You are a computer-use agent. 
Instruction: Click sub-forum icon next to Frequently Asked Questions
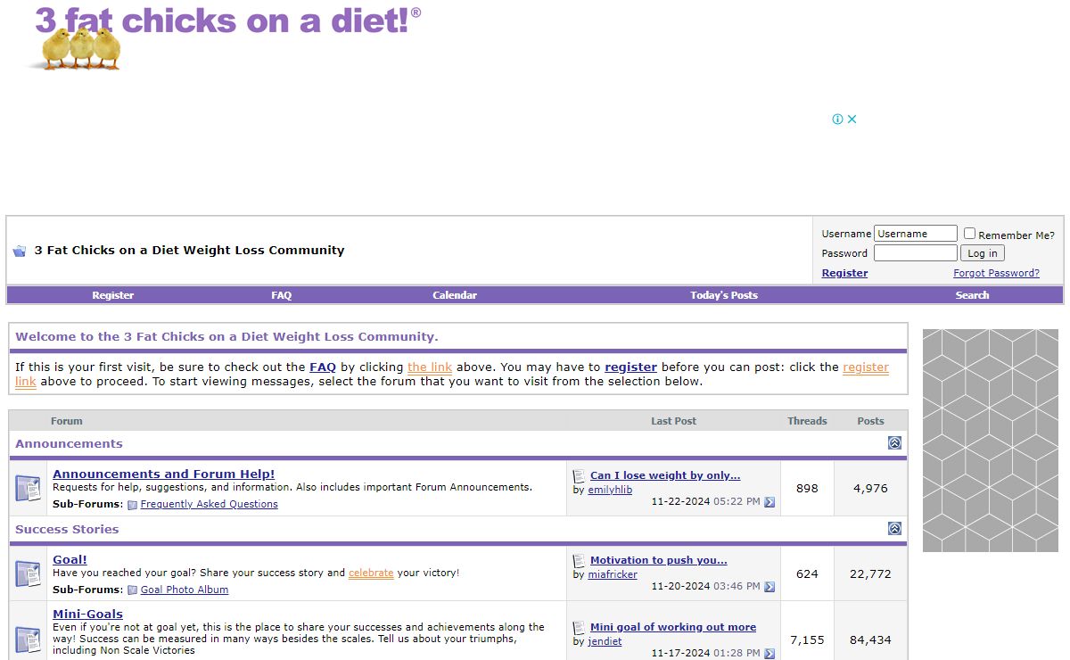point(132,505)
